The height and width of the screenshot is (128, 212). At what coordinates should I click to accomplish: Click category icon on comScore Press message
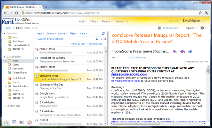99,76
